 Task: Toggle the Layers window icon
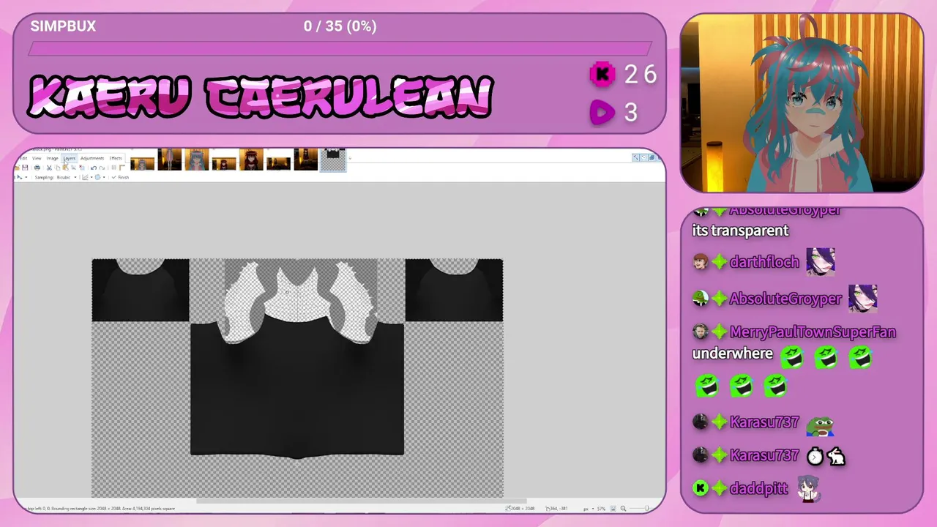point(652,157)
